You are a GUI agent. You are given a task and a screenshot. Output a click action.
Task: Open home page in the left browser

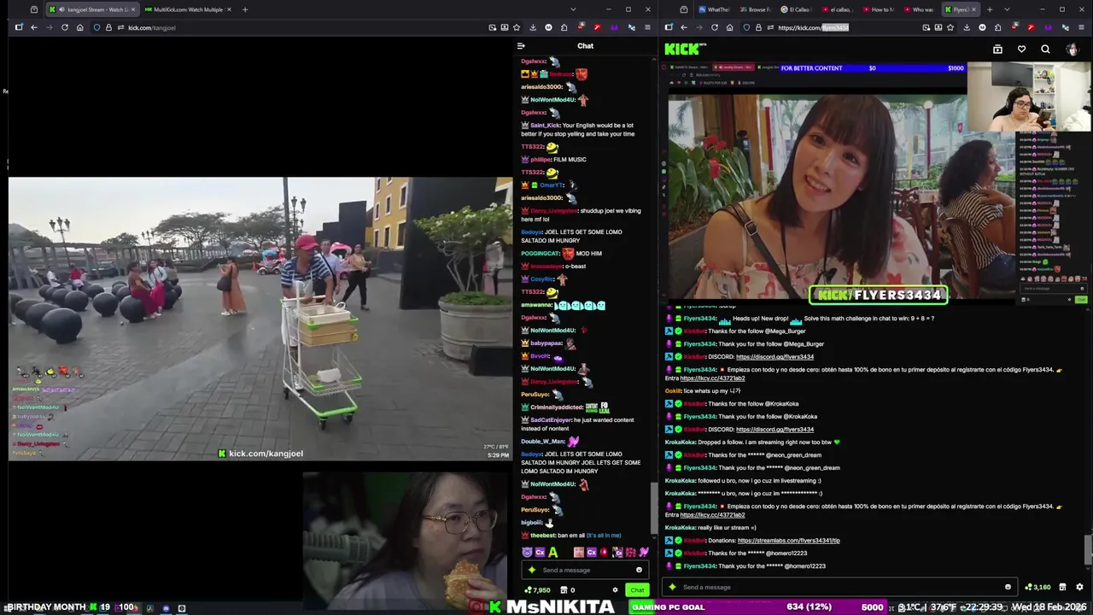[80, 27]
